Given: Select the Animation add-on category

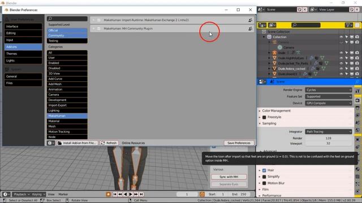Looking at the screenshot, I should pyautogui.click(x=67, y=89).
